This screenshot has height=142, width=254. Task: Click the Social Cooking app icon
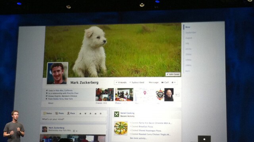(x=117, y=114)
